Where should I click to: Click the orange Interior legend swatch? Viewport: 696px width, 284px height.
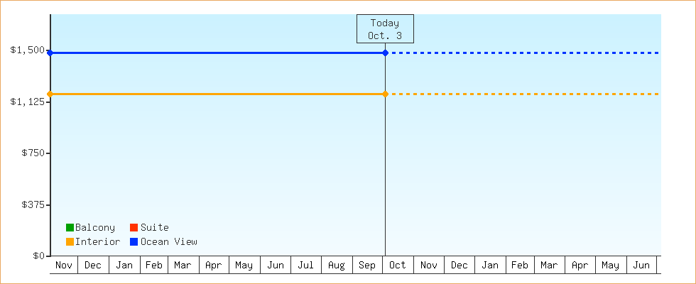coord(70,241)
